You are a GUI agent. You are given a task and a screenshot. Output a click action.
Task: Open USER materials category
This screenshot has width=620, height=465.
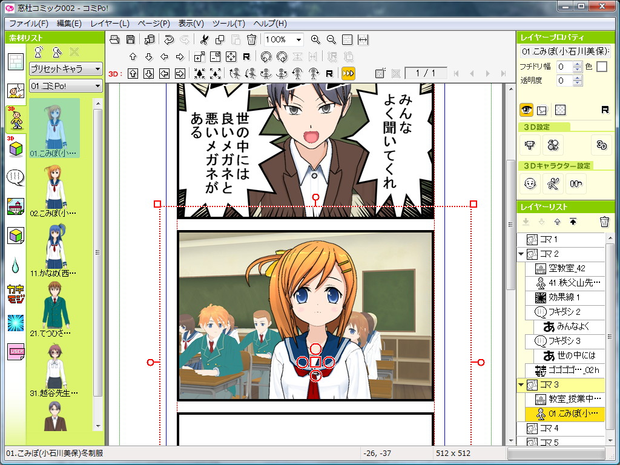coord(16,352)
